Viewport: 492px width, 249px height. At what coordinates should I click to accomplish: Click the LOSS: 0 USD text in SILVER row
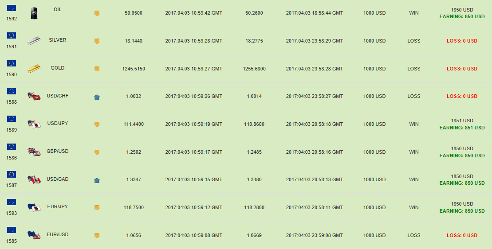tap(462, 41)
